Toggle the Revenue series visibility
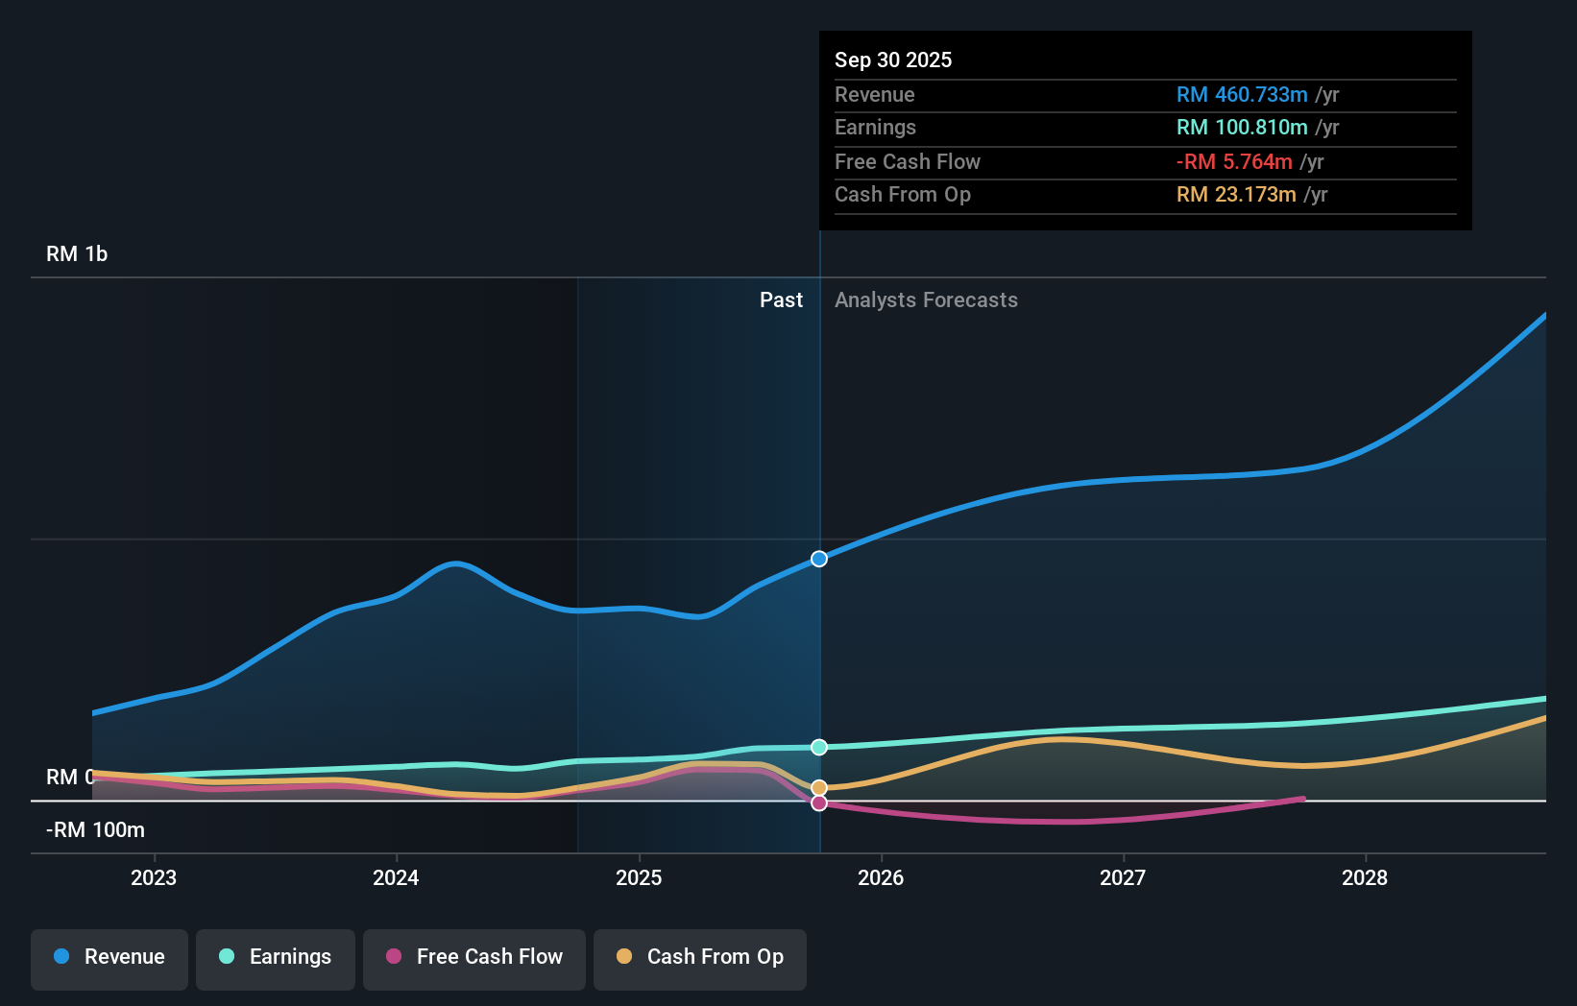Viewport: 1577px width, 1006px height. (x=109, y=957)
